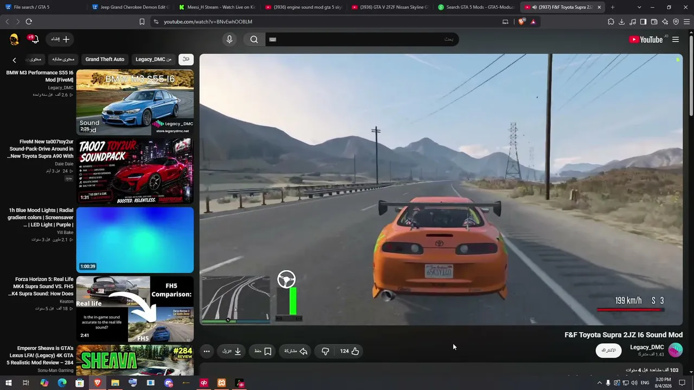This screenshot has height=390, width=694.
Task: Open the Forza Horizon 5 comparison thumbnail
Action: (x=135, y=309)
